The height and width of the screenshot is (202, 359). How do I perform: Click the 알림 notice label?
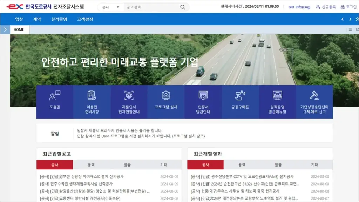point(55,134)
